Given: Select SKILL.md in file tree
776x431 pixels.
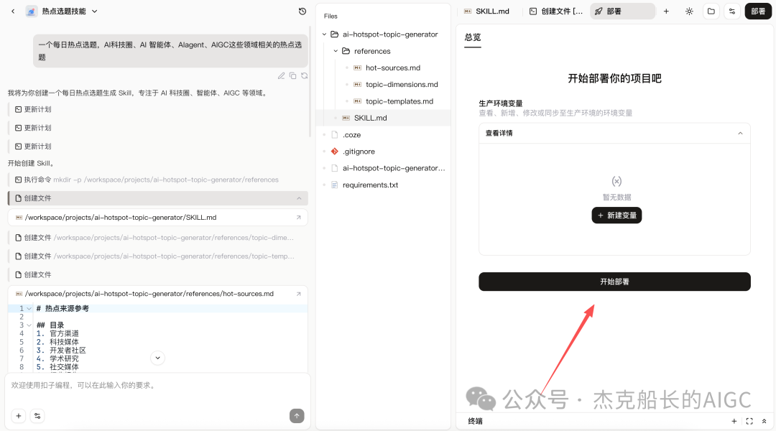Looking at the screenshot, I should tap(383, 118).
